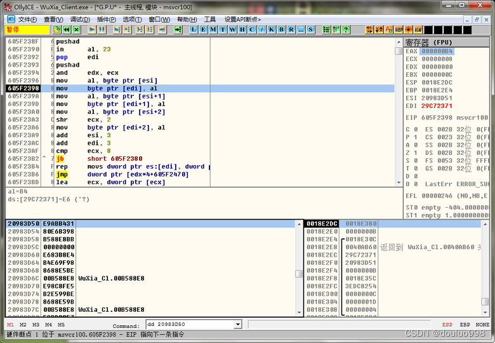
Task: Switch to memory view M4
Action: coord(48,325)
